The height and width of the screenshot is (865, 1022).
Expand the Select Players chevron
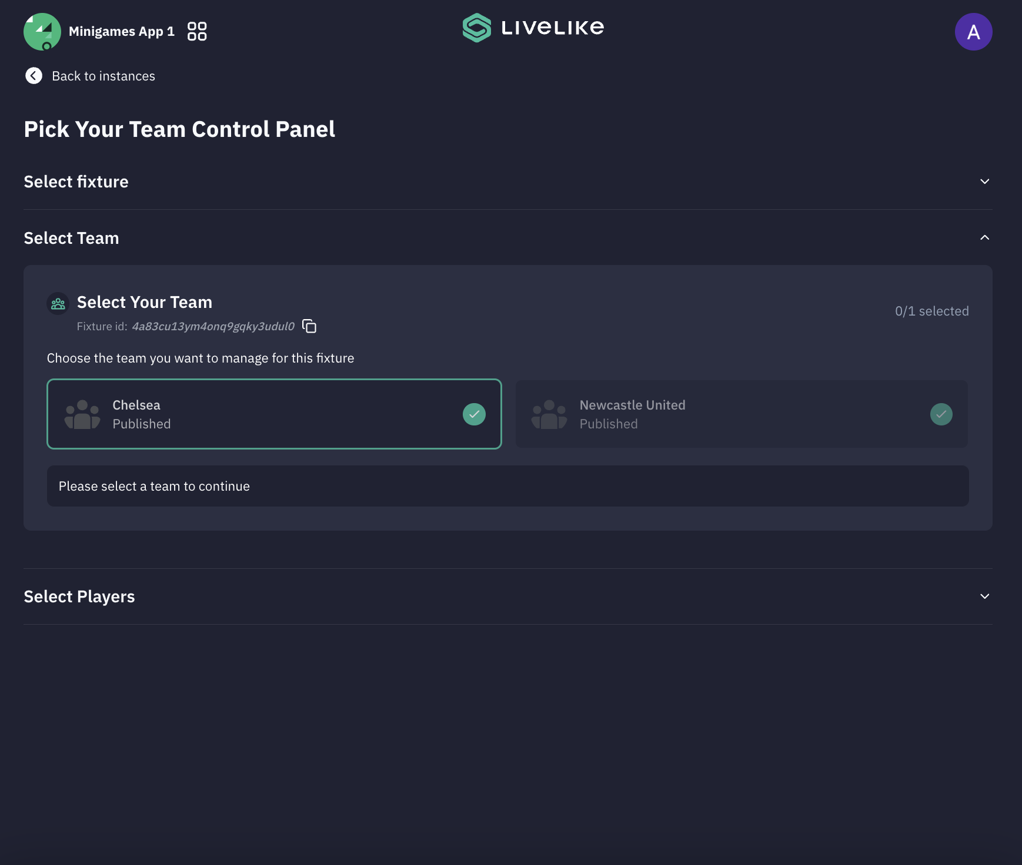click(984, 596)
